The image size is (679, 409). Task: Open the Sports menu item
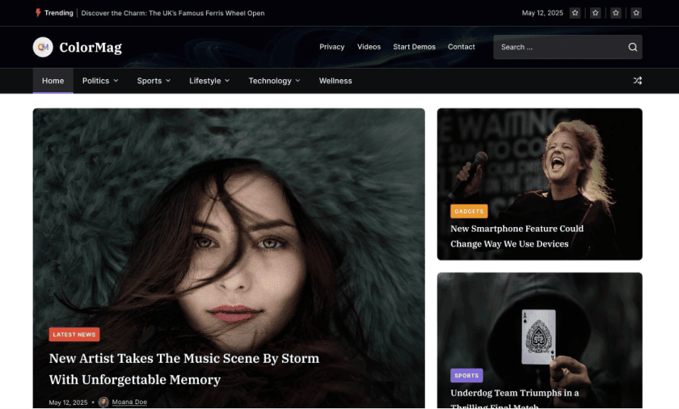(x=150, y=81)
